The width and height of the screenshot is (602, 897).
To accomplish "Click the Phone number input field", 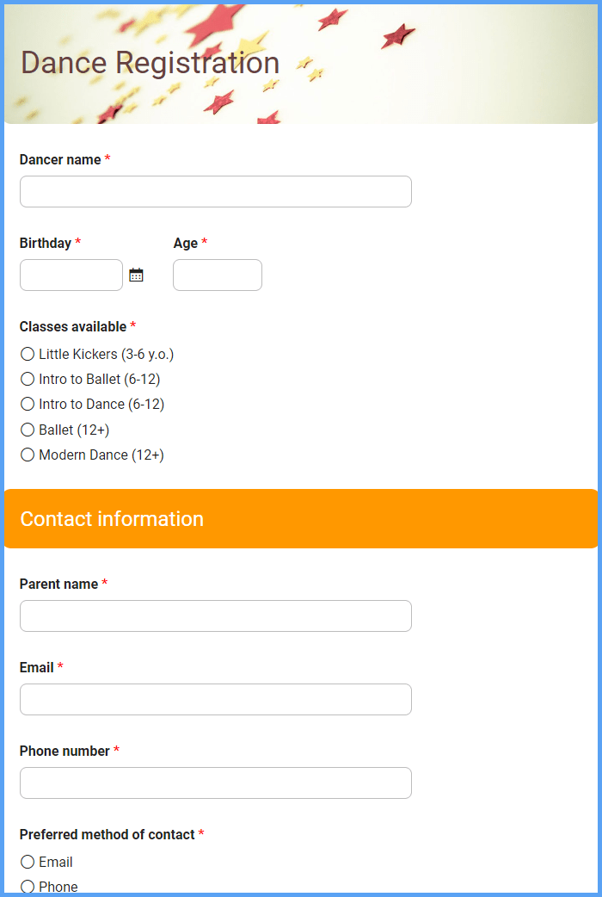I will [x=216, y=783].
